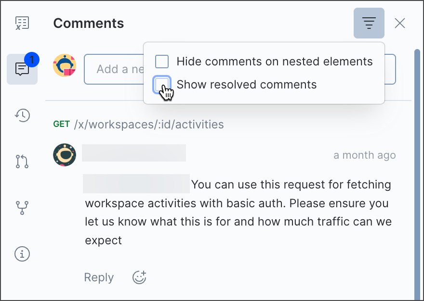Open the pull requests icon
424x301 pixels.
(22, 162)
